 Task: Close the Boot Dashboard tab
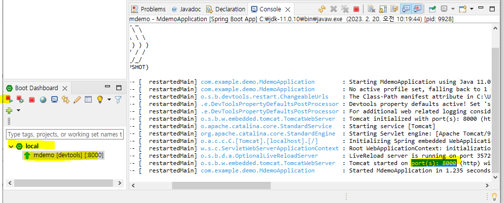[x=65, y=88]
